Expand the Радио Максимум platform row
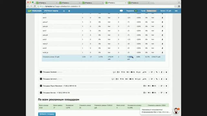 point(41,86)
